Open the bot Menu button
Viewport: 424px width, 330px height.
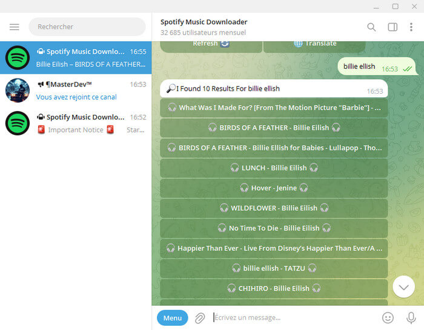pyautogui.click(x=172, y=318)
